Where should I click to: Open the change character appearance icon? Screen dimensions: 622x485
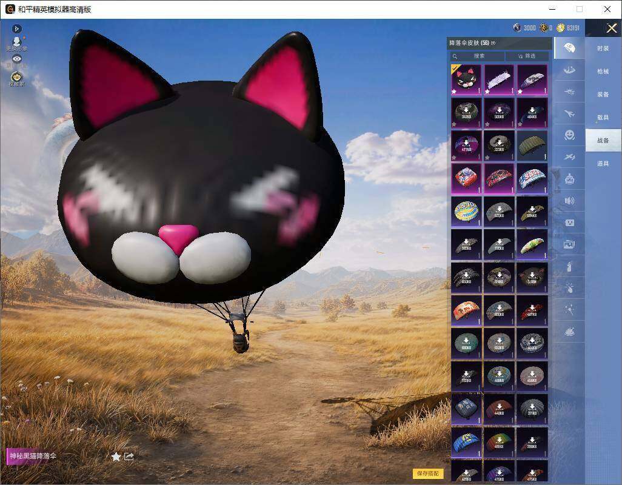click(16, 43)
